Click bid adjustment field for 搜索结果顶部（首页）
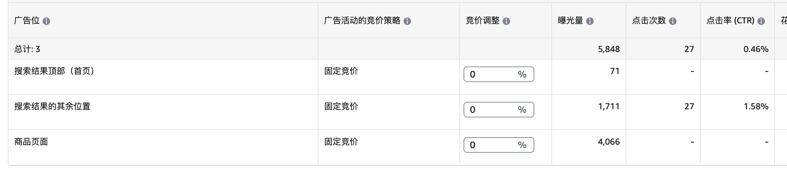Screen dimensions: 787x169 492,74
